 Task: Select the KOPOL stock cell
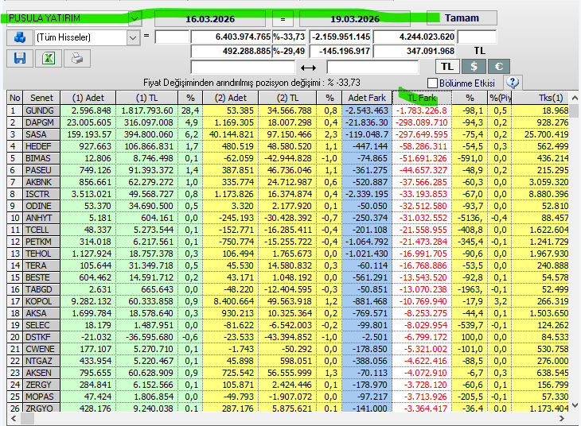(x=41, y=301)
